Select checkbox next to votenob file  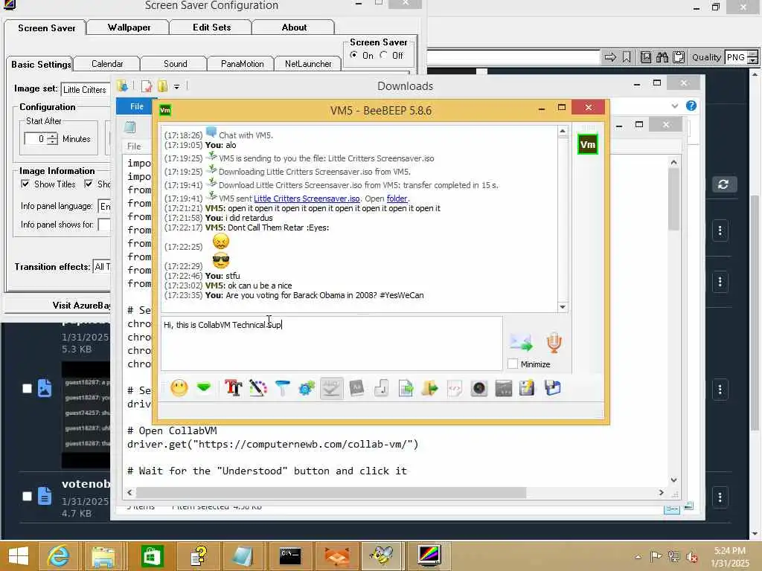coord(28,496)
